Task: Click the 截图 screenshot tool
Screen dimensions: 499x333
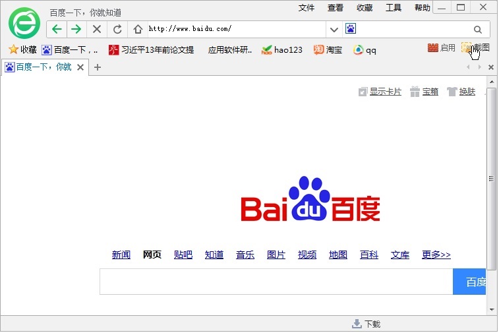Action: pyautogui.click(x=475, y=47)
